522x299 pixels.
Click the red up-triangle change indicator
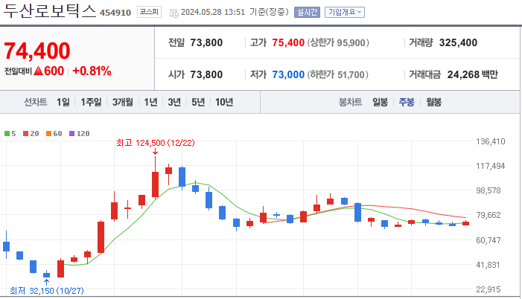pyautogui.click(x=38, y=71)
